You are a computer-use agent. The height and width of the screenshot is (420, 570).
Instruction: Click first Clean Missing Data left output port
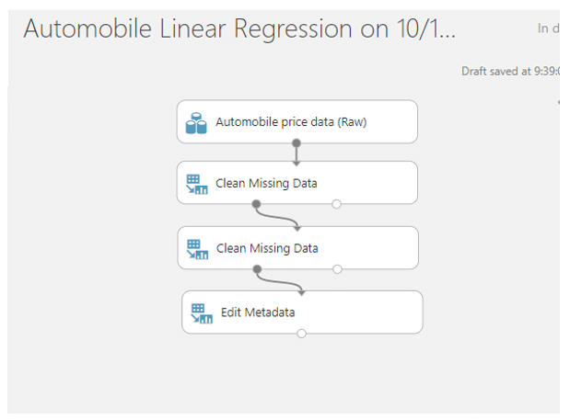point(256,204)
